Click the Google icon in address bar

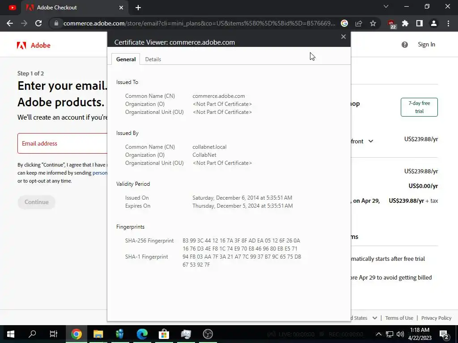pos(344,23)
